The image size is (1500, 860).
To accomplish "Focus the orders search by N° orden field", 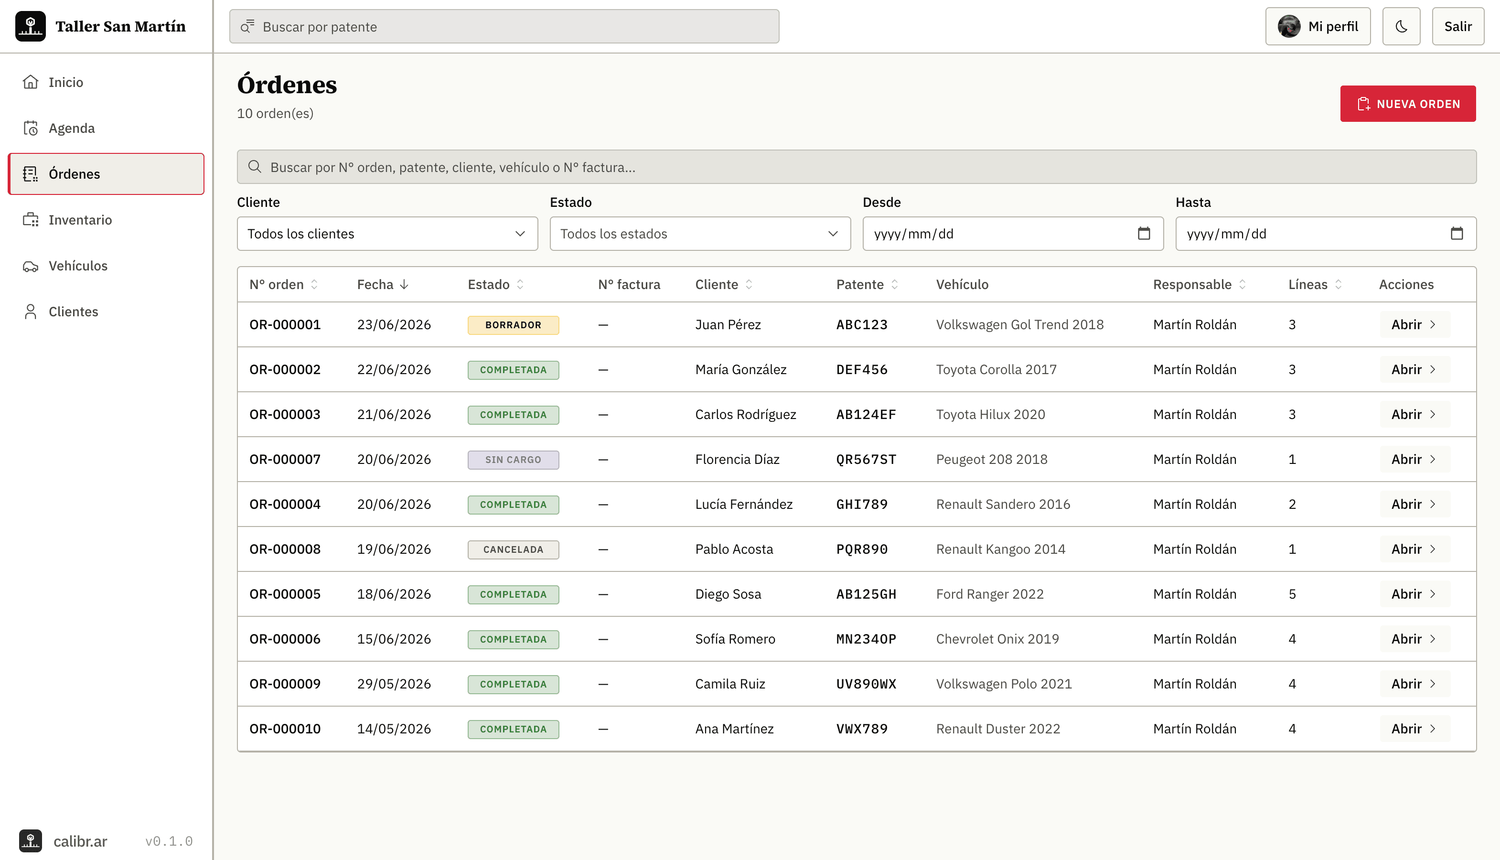I will point(857,167).
